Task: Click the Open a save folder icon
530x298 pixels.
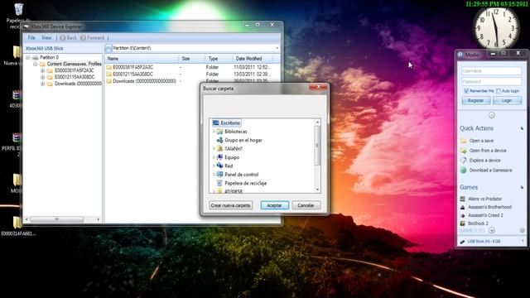Action: tap(464, 141)
